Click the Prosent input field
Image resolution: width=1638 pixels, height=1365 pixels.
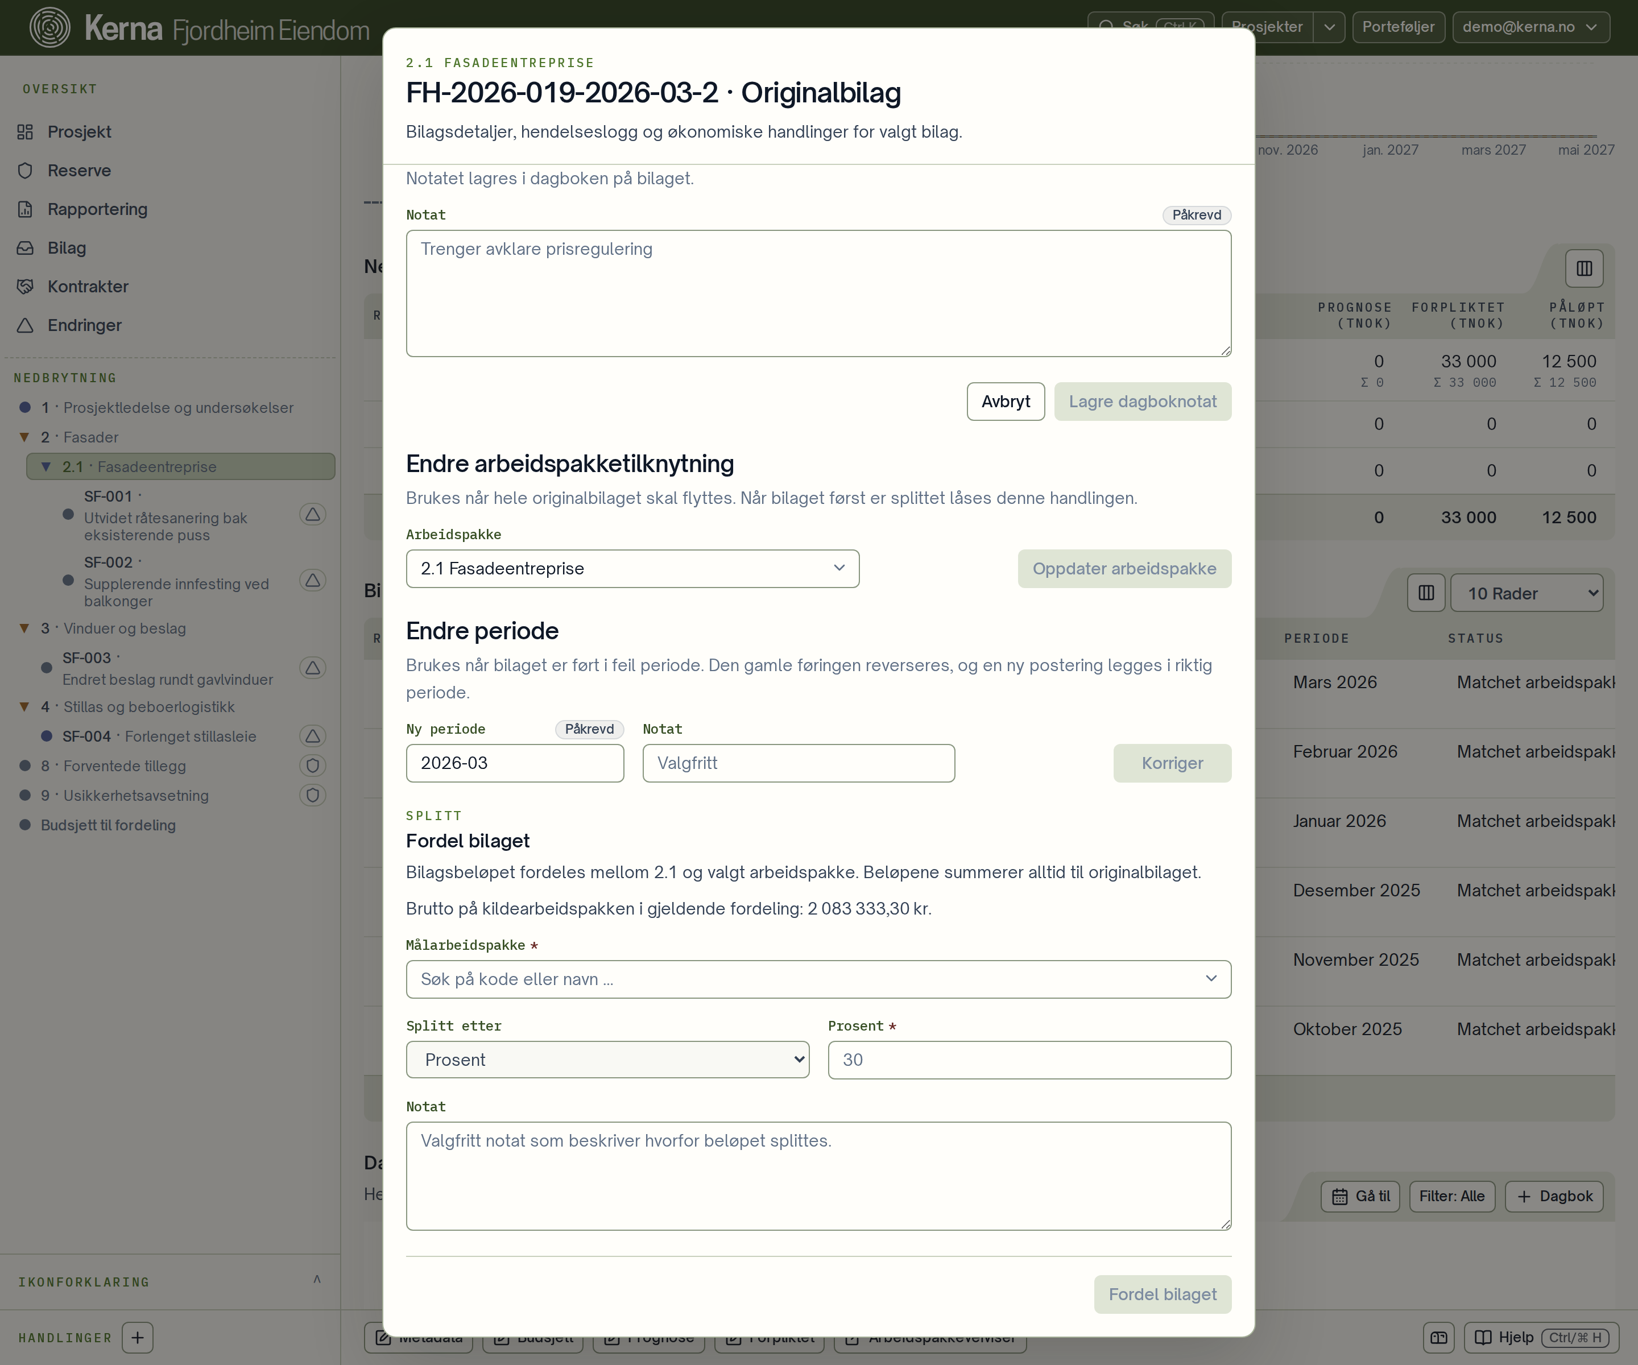(1029, 1060)
